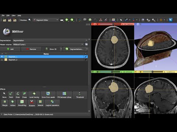
Task: Click the tumor model in 3D view
Action: pos(150,44)
